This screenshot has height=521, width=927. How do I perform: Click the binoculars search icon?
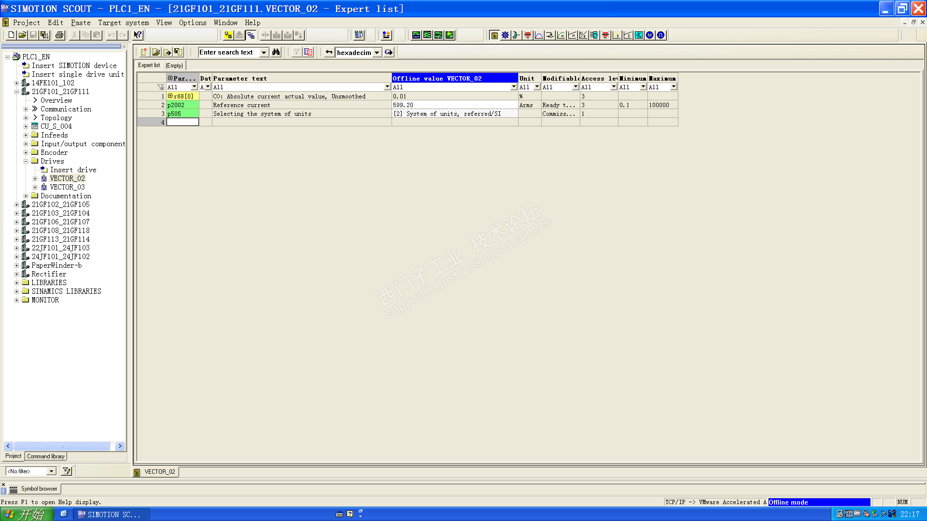coord(276,52)
